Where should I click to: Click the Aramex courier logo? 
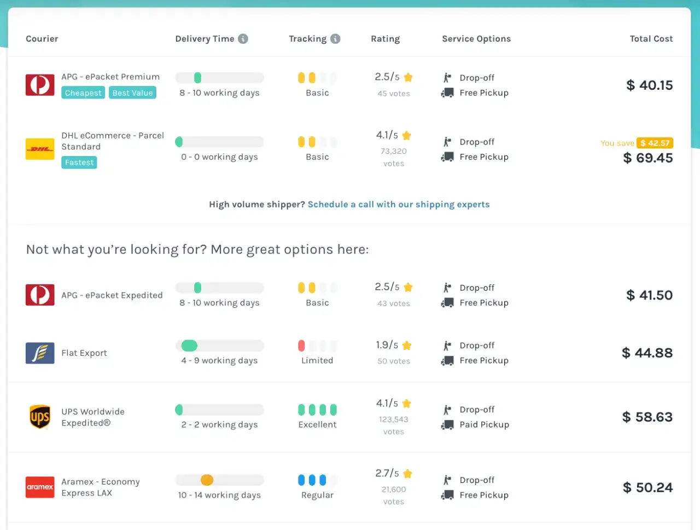tap(40, 487)
